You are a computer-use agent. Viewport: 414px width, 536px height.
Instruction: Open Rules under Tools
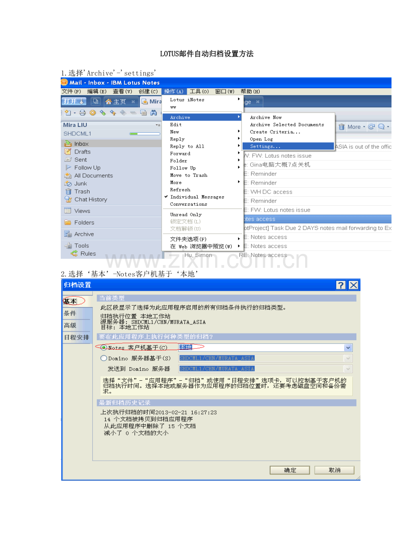pyautogui.click(x=88, y=254)
